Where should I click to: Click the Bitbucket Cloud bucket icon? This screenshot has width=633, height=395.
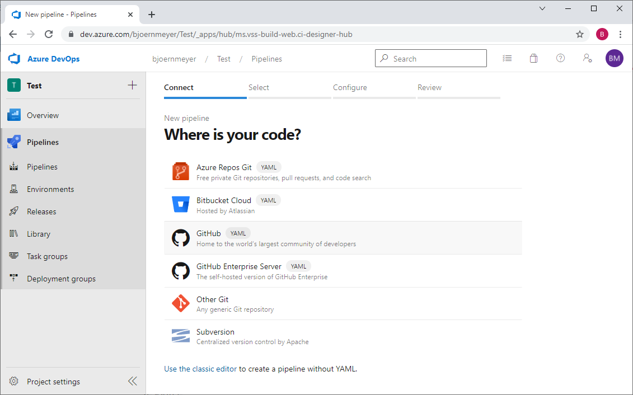[181, 204]
